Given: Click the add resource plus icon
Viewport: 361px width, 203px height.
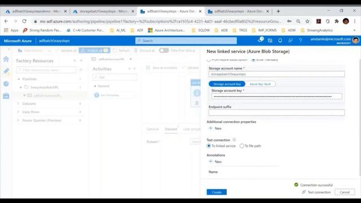Looking at the screenshot, I should pyautogui.click(x=81, y=70).
